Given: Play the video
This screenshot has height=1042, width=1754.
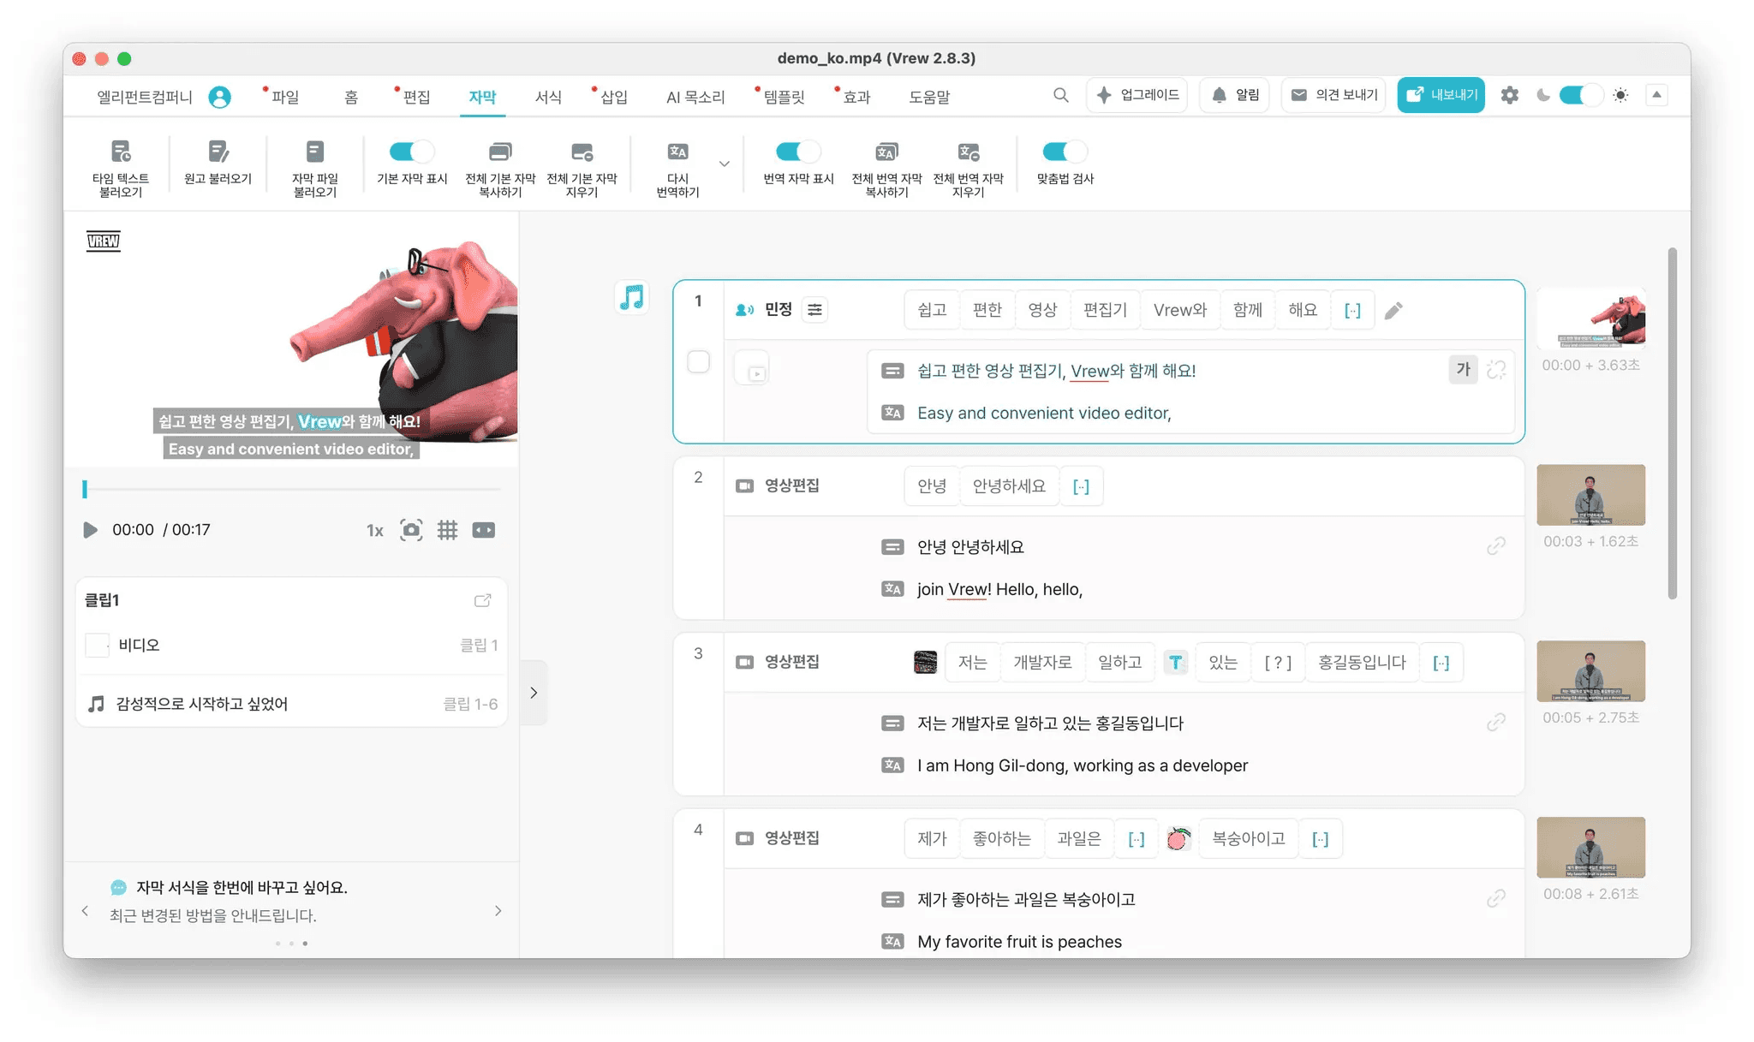Looking at the screenshot, I should [90, 530].
